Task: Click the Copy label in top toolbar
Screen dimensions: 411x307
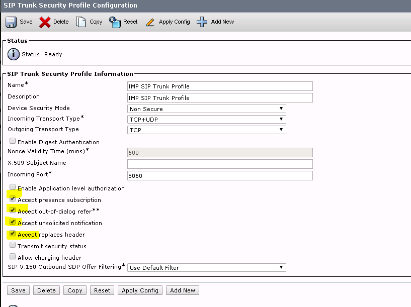Action: tap(96, 22)
